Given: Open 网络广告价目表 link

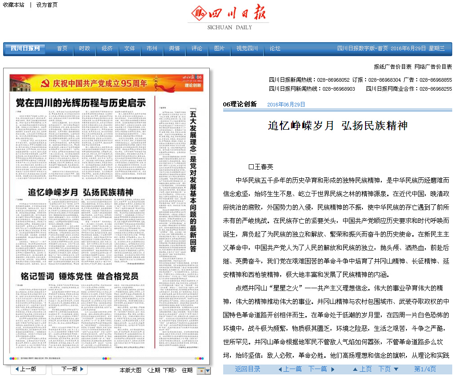Looking at the screenshot, I should click(x=433, y=67).
